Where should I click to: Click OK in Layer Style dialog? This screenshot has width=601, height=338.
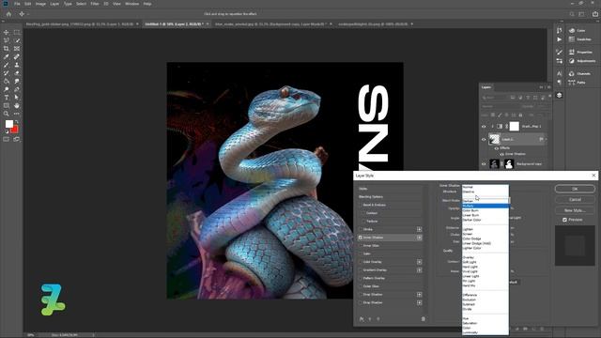coord(575,189)
